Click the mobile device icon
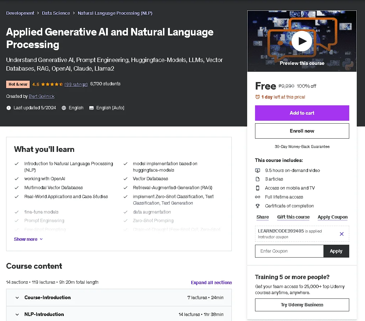Screen dimensions: 365x321 (258, 188)
